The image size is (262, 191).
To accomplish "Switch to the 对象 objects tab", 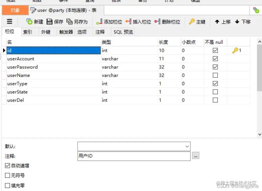I will pos(15,10).
